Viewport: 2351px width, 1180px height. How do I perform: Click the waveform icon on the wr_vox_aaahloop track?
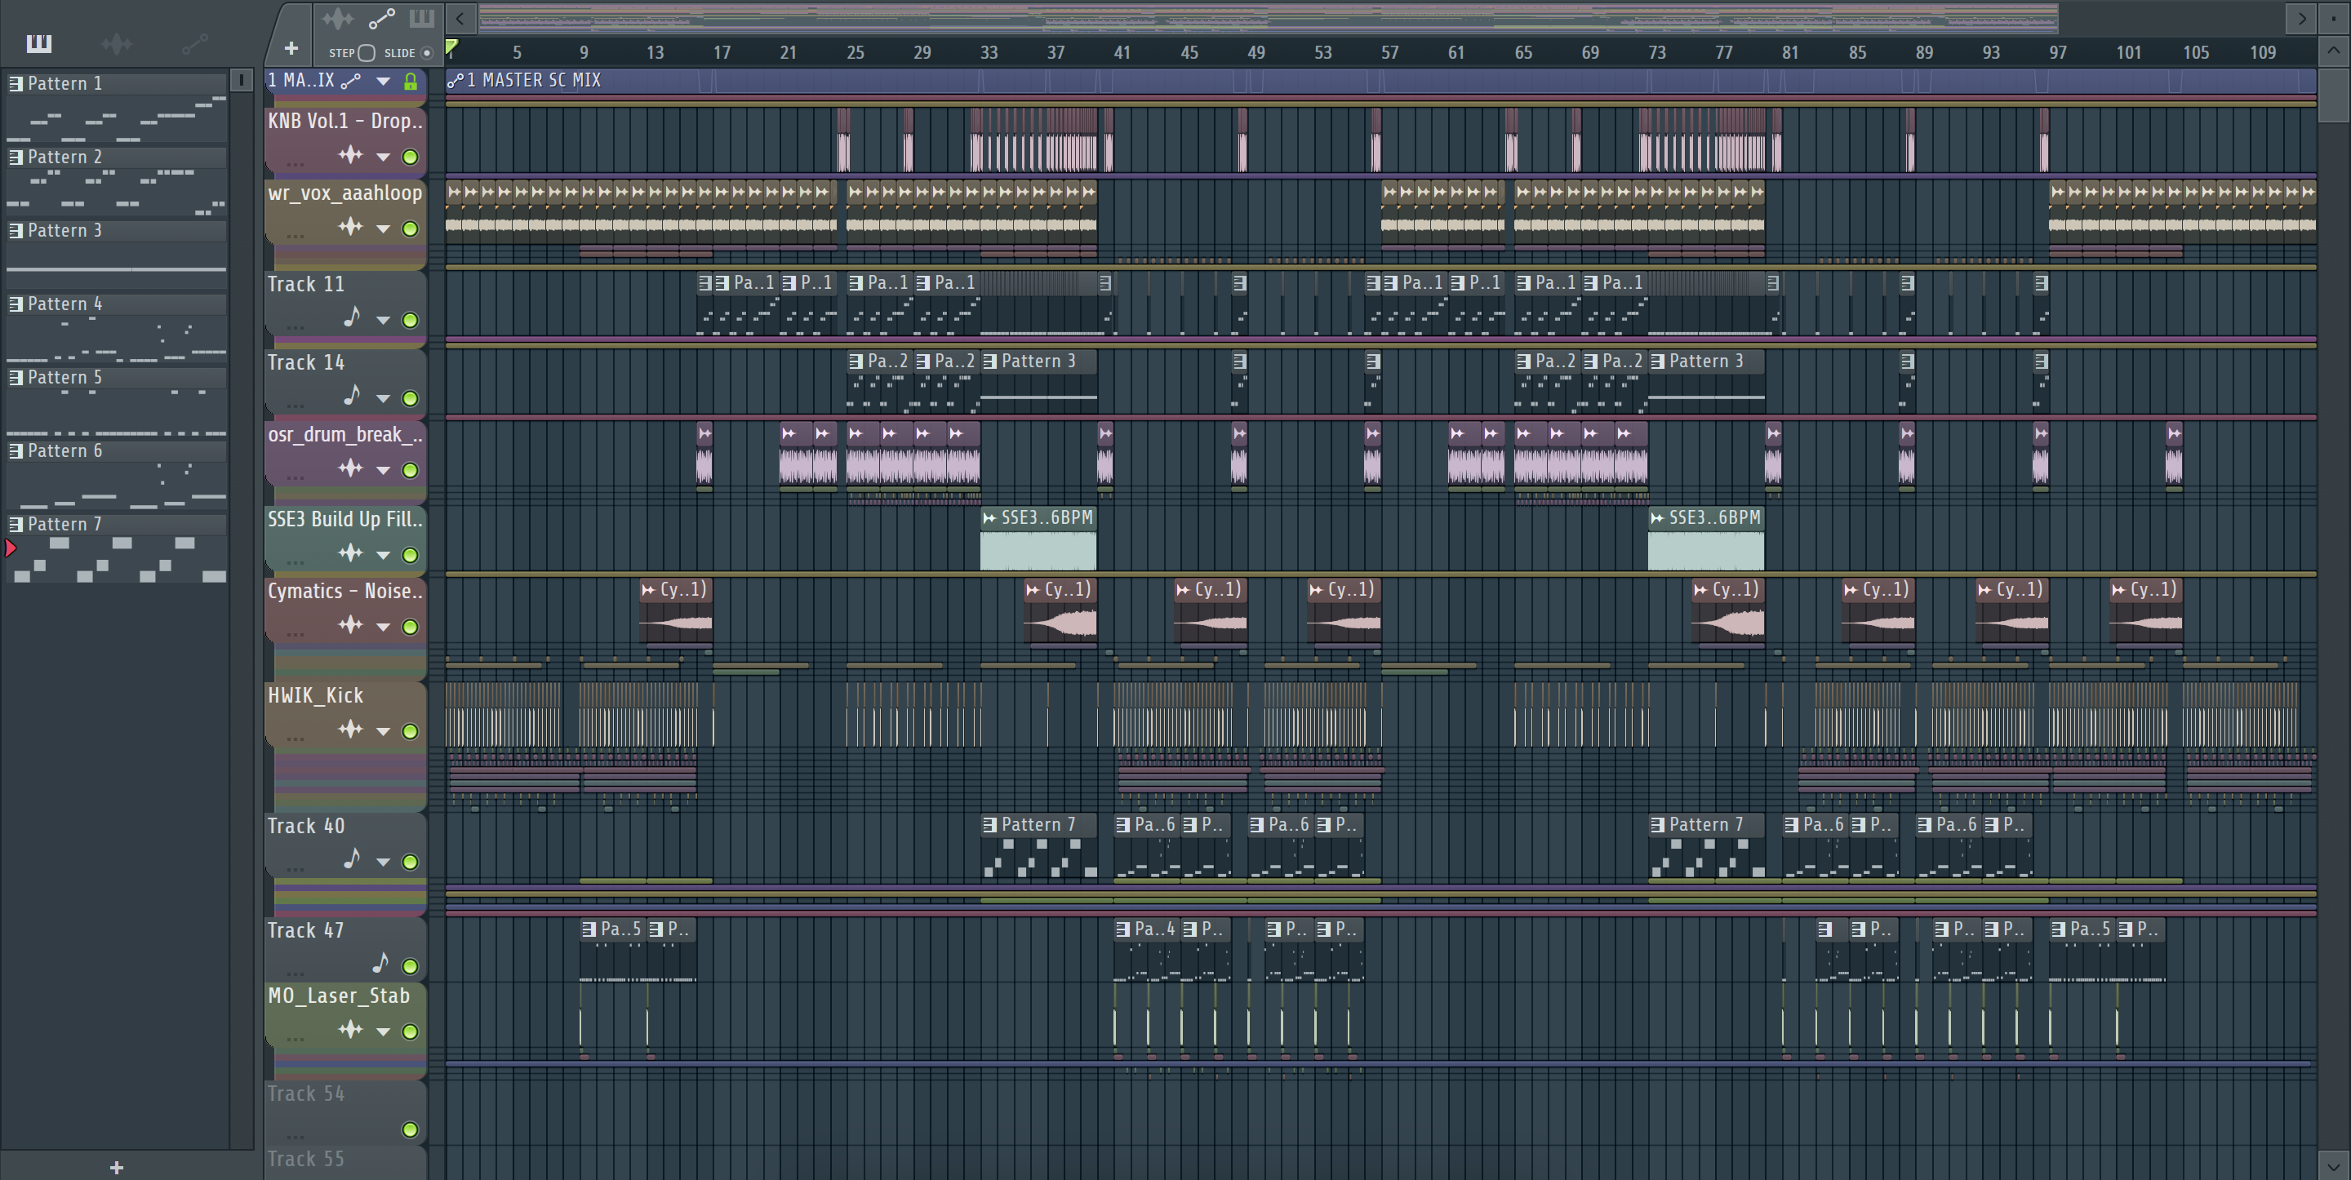point(350,227)
